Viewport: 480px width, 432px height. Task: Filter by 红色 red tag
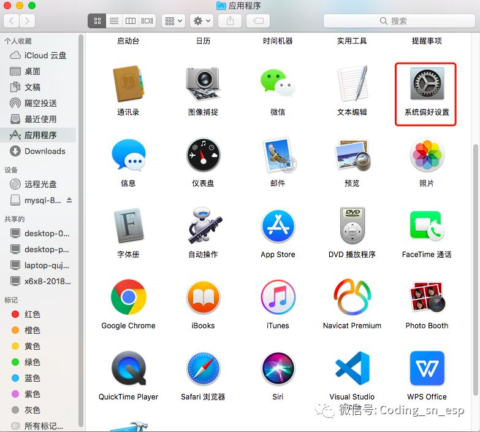pyautogui.click(x=38, y=314)
